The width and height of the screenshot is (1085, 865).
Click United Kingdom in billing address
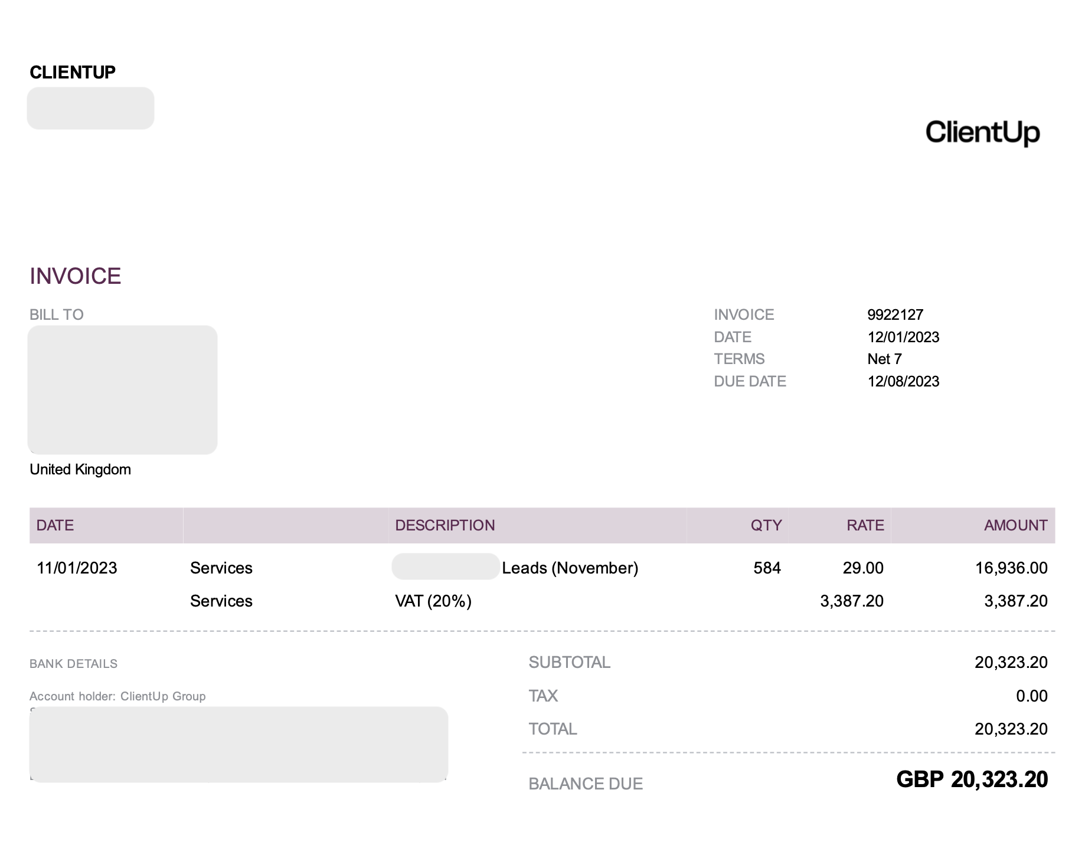coord(80,469)
